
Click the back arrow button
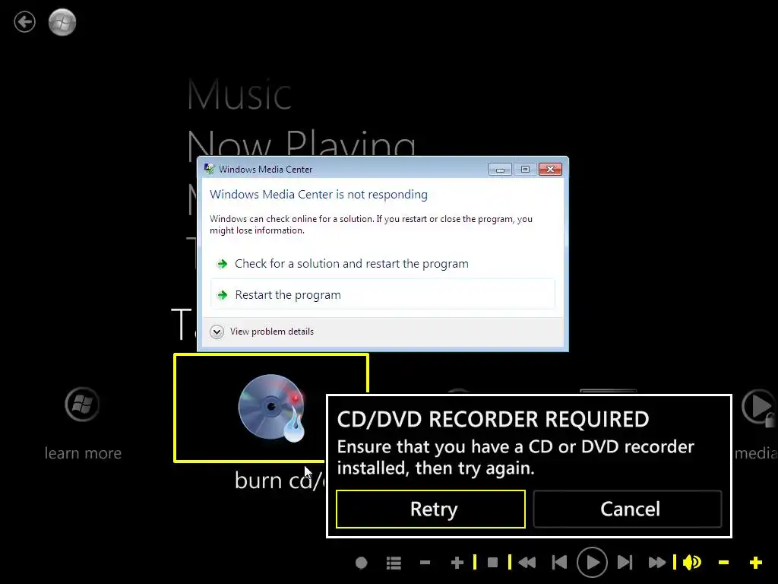pos(24,22)
